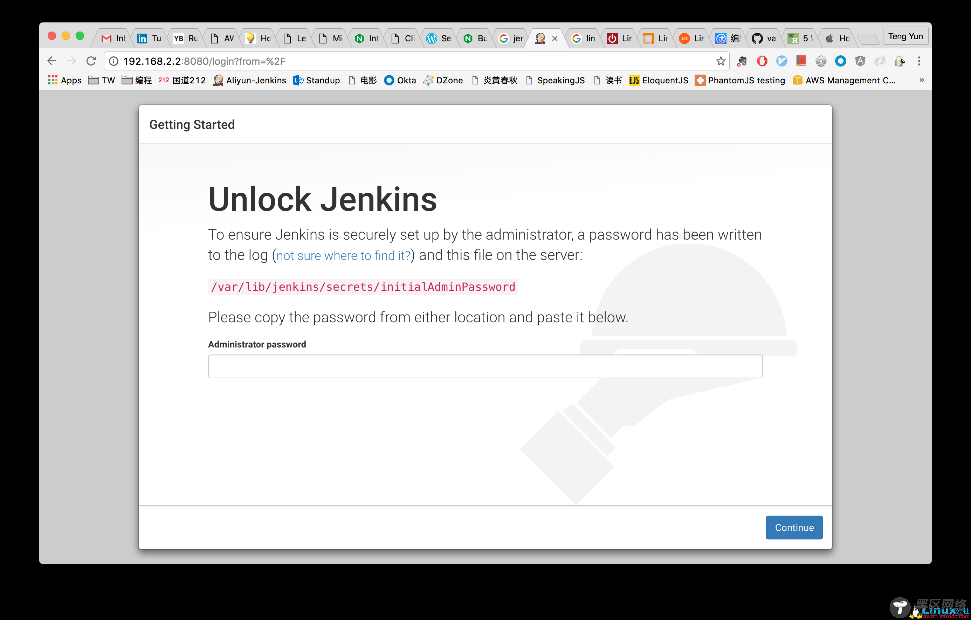The width and height of the screenshot is (971, 620).
Task: Open the SpeakingJS bookmark
Action: point(555,80)
